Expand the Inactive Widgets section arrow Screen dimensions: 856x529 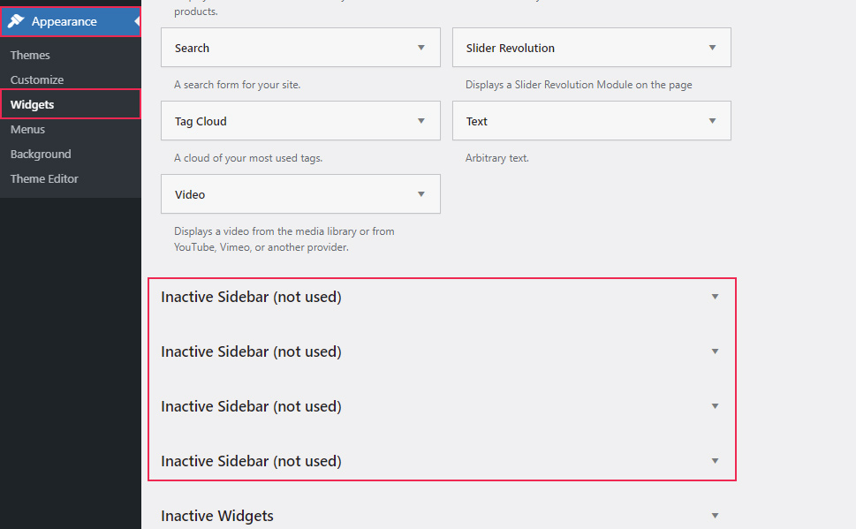[715, 516]
